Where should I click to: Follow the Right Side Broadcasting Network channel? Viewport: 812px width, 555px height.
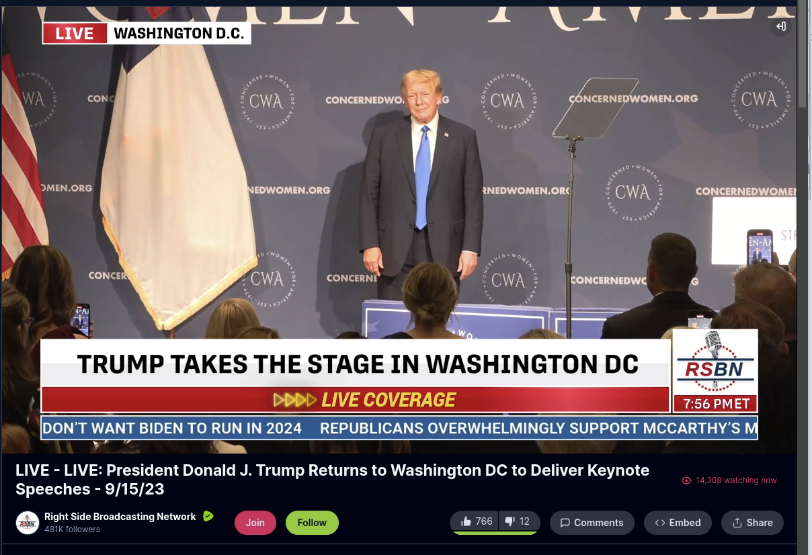click(312, 523)
